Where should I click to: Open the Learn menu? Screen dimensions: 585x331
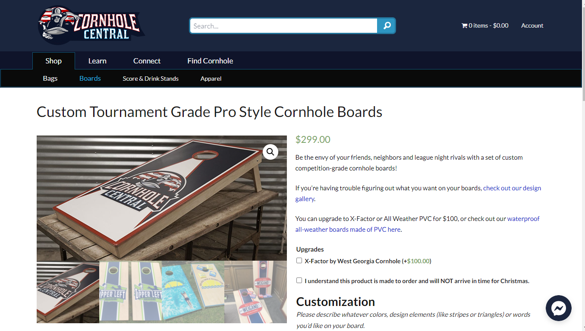(97, 61)
